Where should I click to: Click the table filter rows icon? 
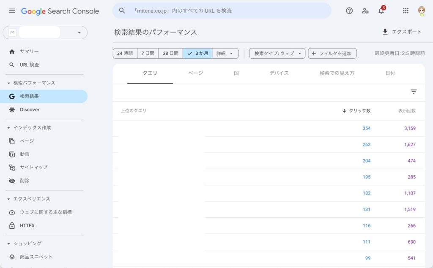tap(414, 92)
